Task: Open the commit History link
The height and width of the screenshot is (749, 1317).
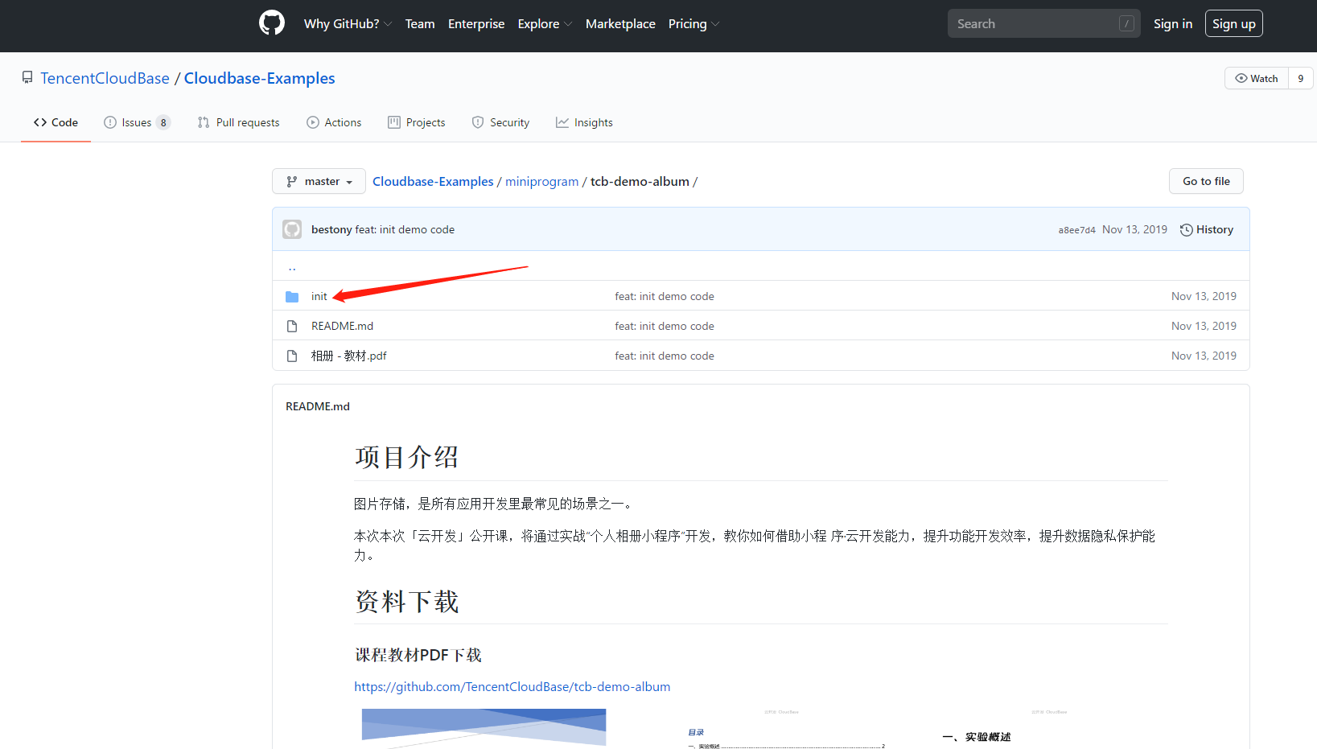Action: [1207, 229]
